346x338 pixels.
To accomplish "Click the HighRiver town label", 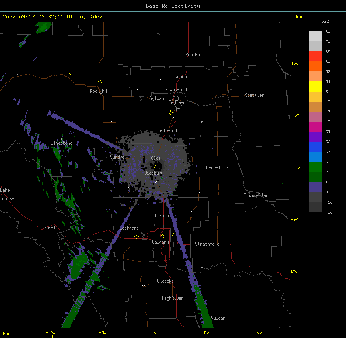I will pos(173,298).
